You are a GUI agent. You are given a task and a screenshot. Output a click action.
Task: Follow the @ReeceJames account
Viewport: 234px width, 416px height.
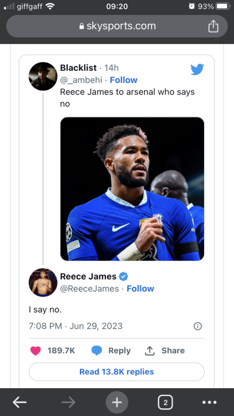point(140,288)
